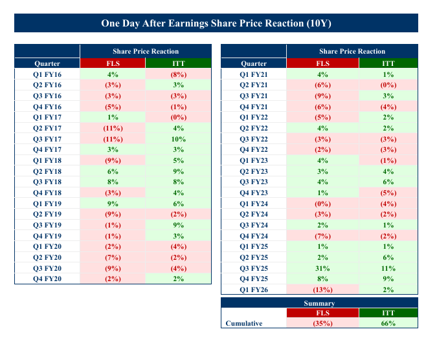
Task: Click the Q4 FY17 quarter label
Action: (47, 149)
